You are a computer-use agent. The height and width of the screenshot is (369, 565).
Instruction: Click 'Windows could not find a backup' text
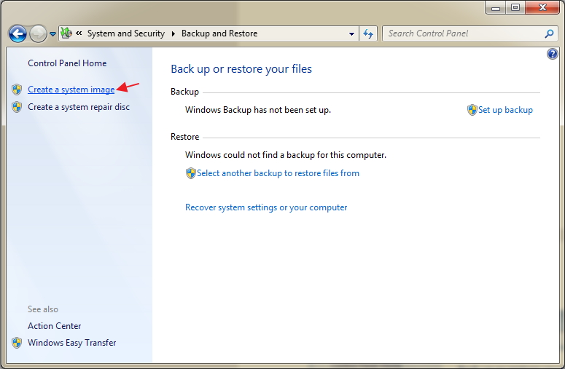[286, 155]
